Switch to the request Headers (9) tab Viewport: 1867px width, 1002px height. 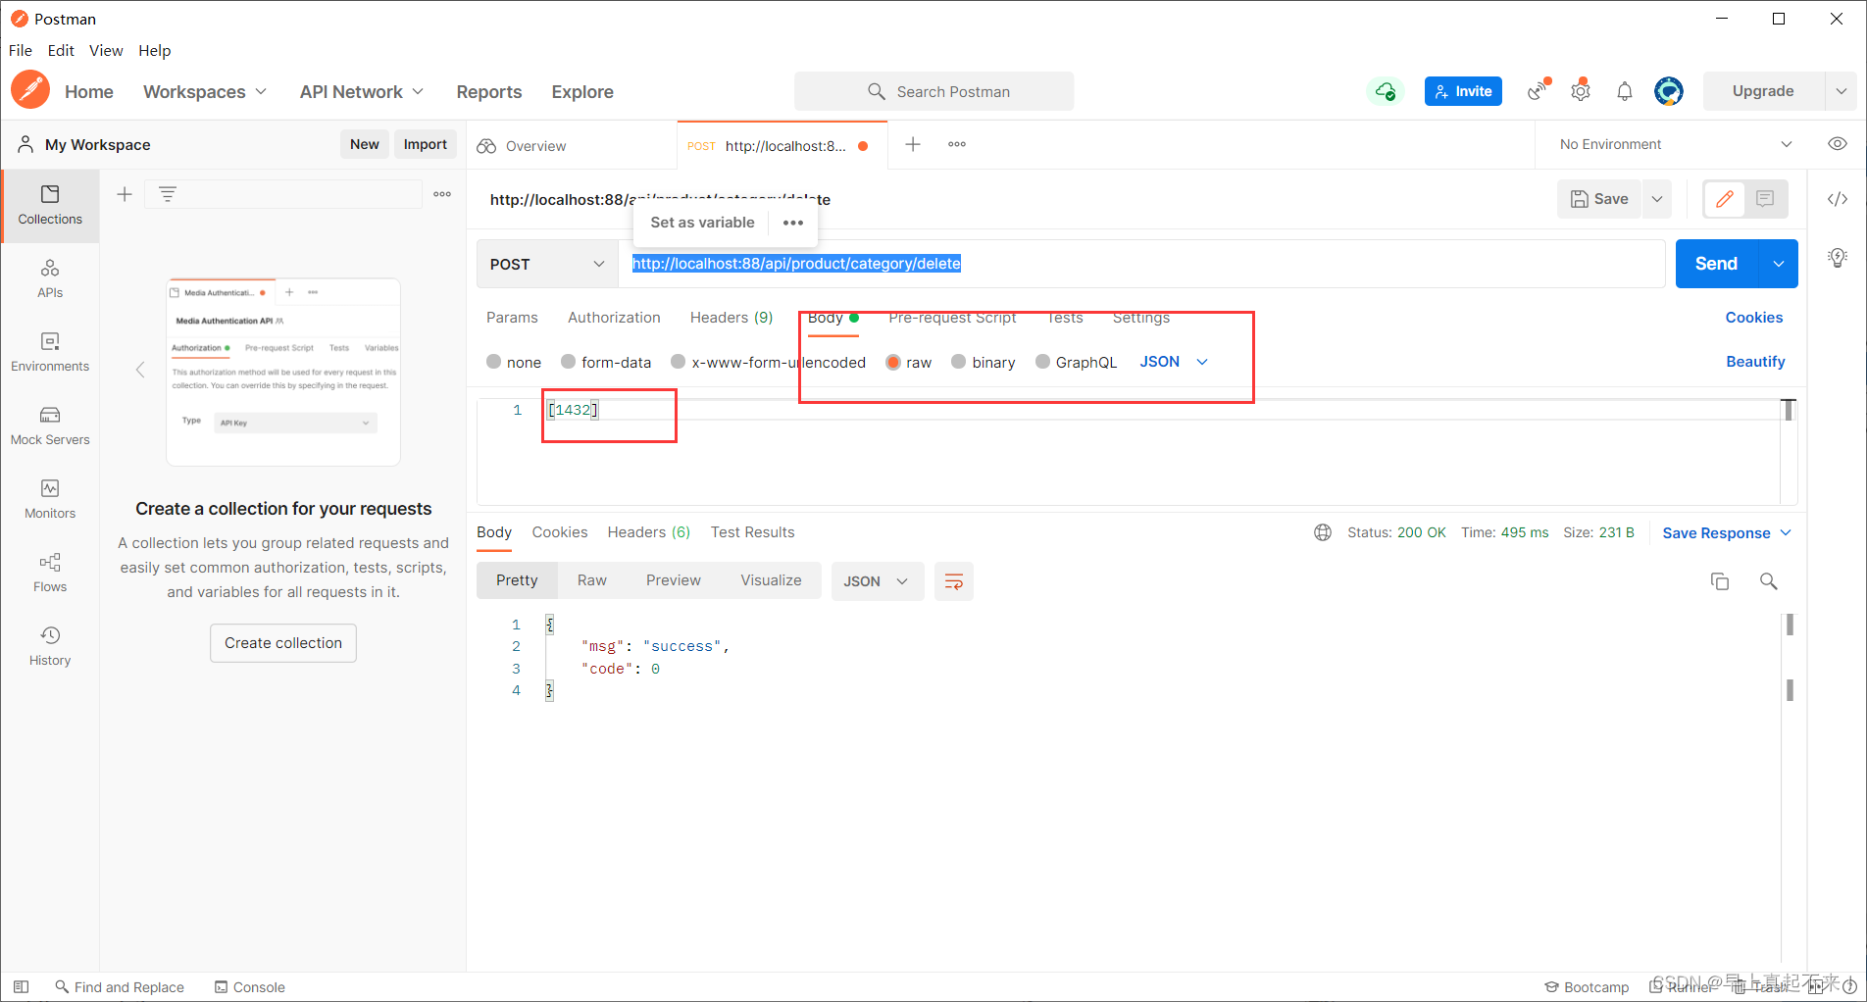click(732, 318)
